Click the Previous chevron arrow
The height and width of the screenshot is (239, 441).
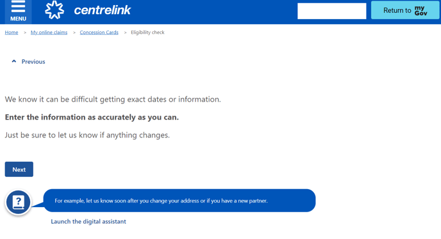[x=14, y=61]
